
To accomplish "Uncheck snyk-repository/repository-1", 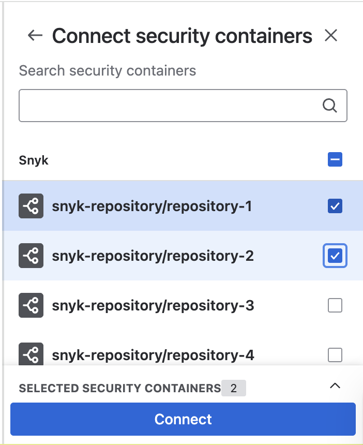I will [x=335, y=205].
